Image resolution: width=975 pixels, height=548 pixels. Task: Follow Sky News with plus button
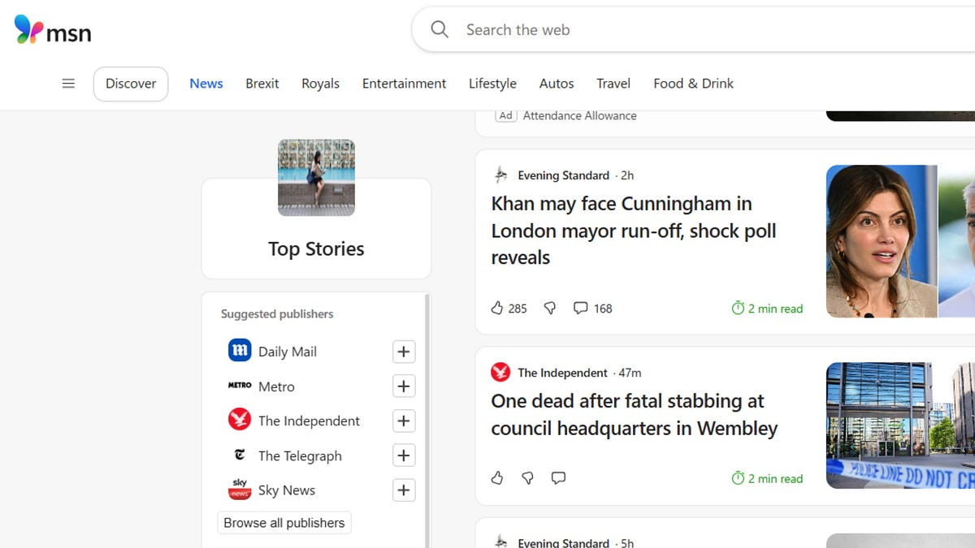click(404, 490)
